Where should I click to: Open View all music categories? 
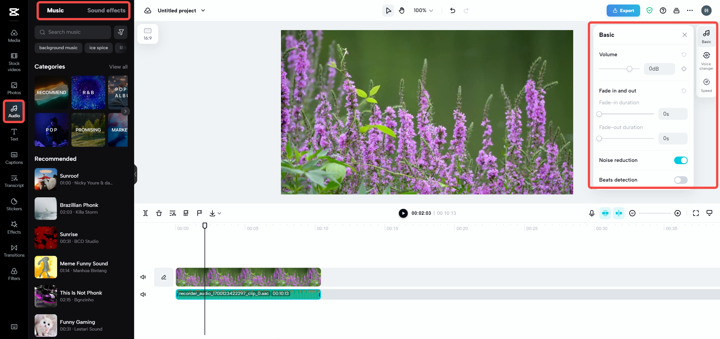118,67
